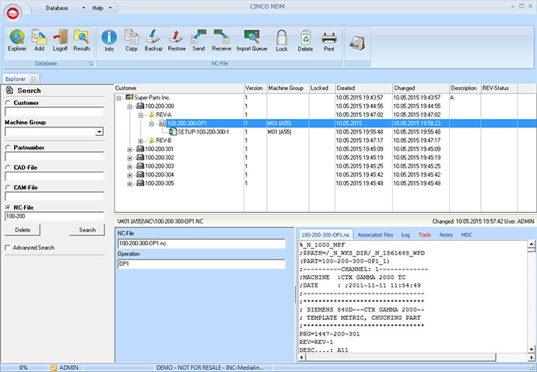
Task: Click the Copy NC-File icon
Action: 132,40
